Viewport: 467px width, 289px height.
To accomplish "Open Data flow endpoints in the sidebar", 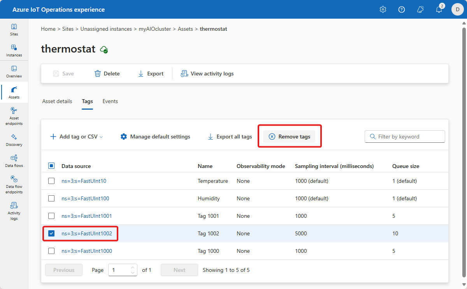I will click(x=14, y=185).
